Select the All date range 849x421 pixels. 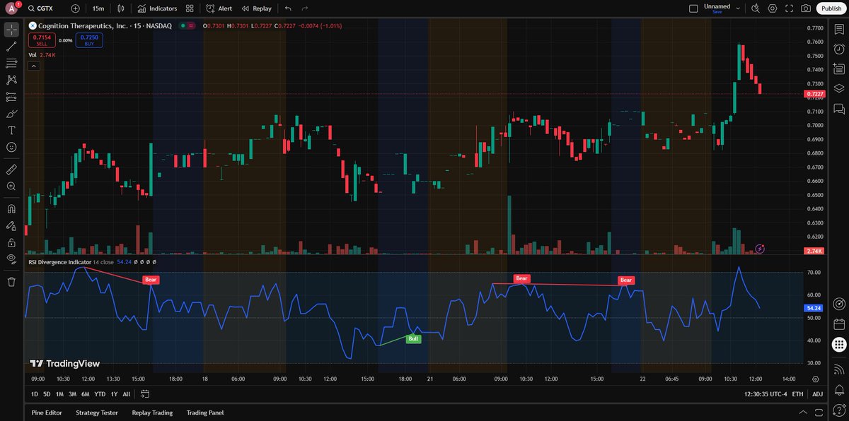point(127,394)
